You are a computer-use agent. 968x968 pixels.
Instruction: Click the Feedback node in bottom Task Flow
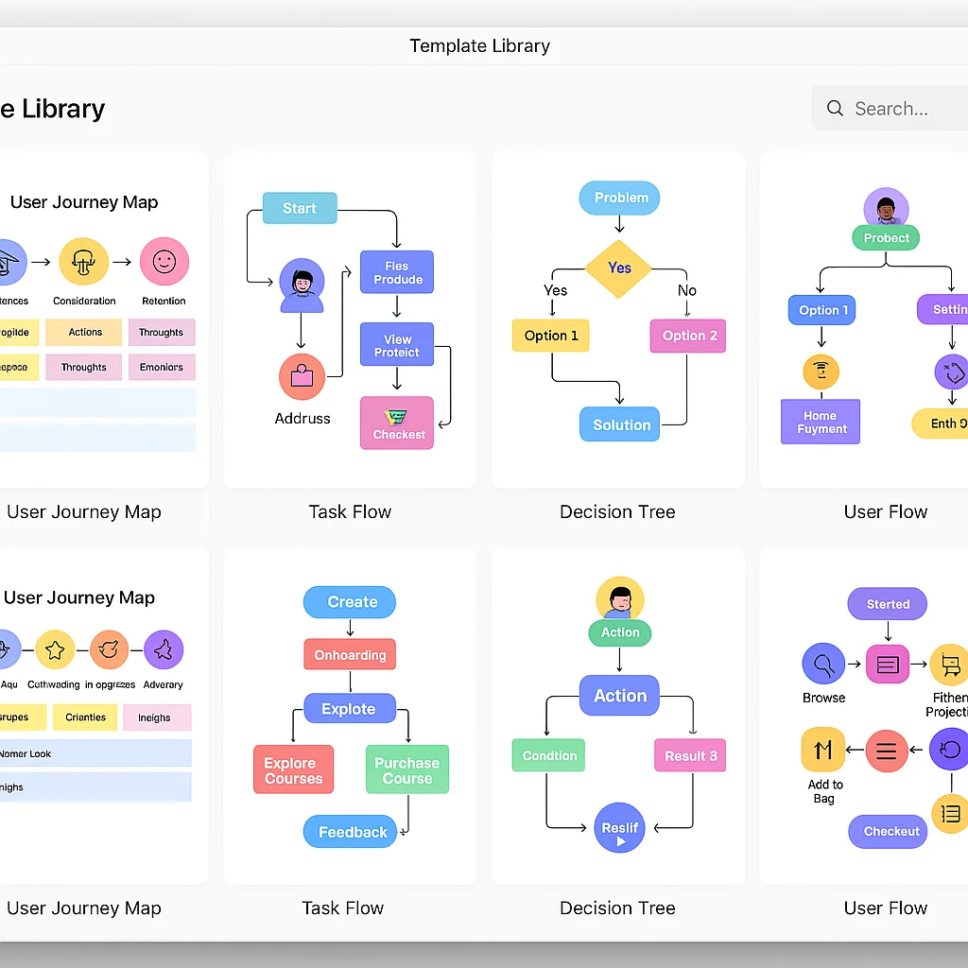[x=350, y=831]
